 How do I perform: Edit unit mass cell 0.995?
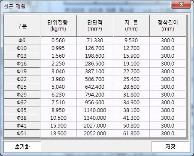58,48
